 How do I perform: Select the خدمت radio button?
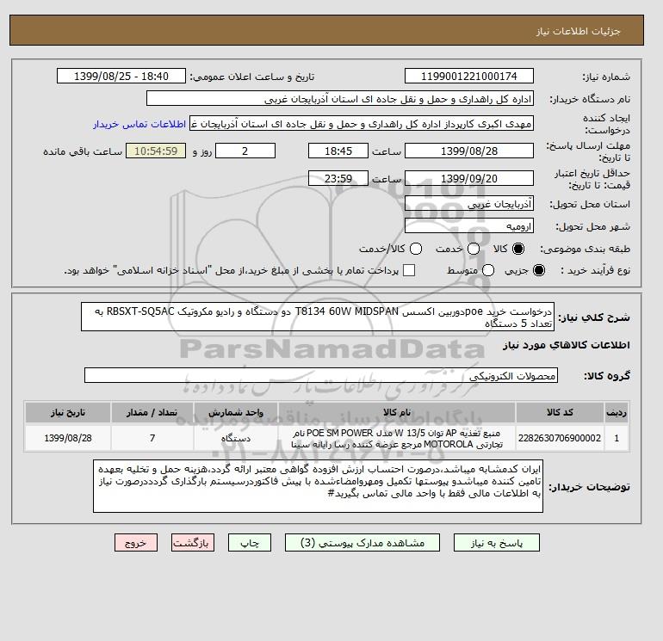tap(474, 249)
